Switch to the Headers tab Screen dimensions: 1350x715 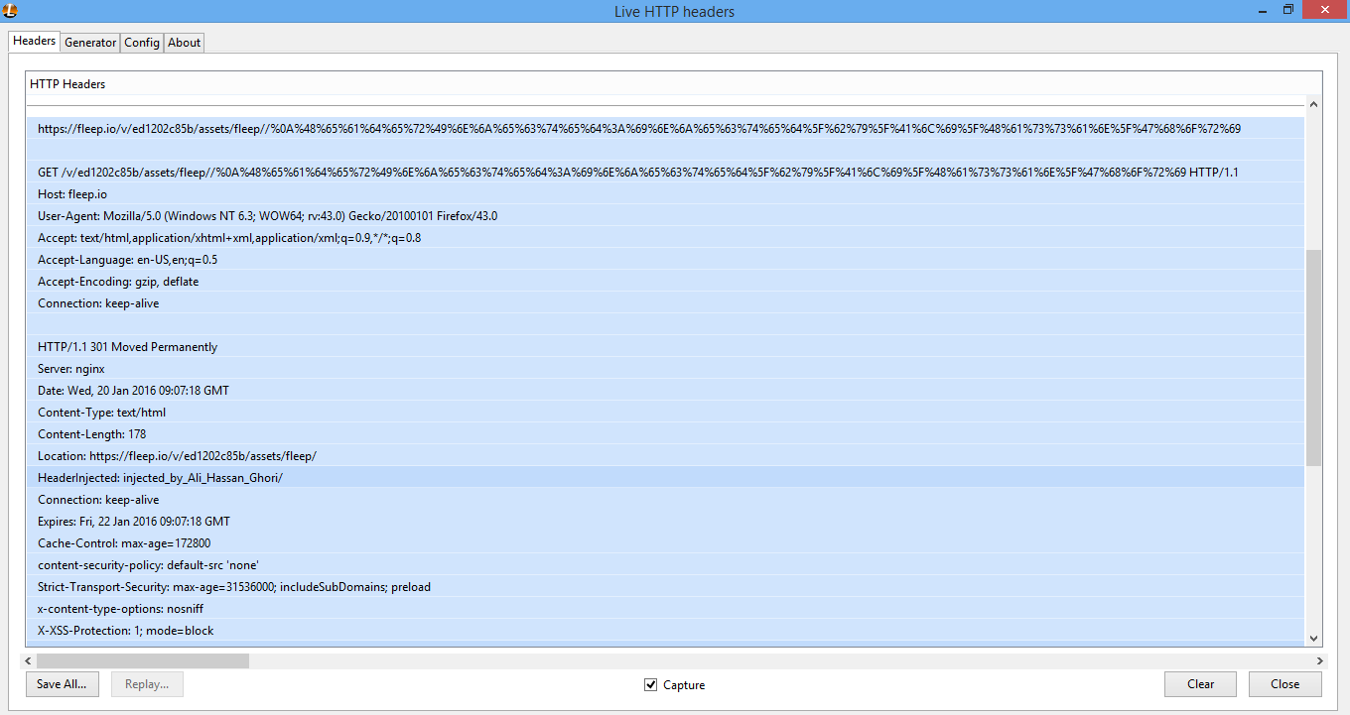[34, 41]
